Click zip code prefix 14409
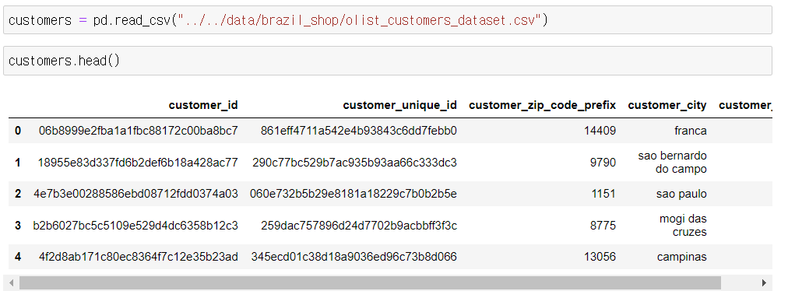 (600, 131)
